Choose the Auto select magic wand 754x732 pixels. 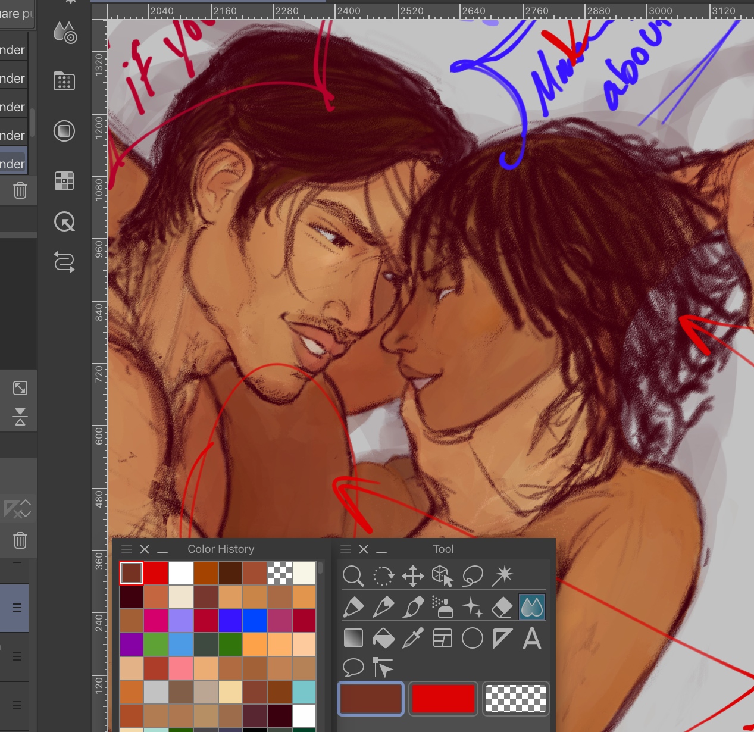[503, 576]
